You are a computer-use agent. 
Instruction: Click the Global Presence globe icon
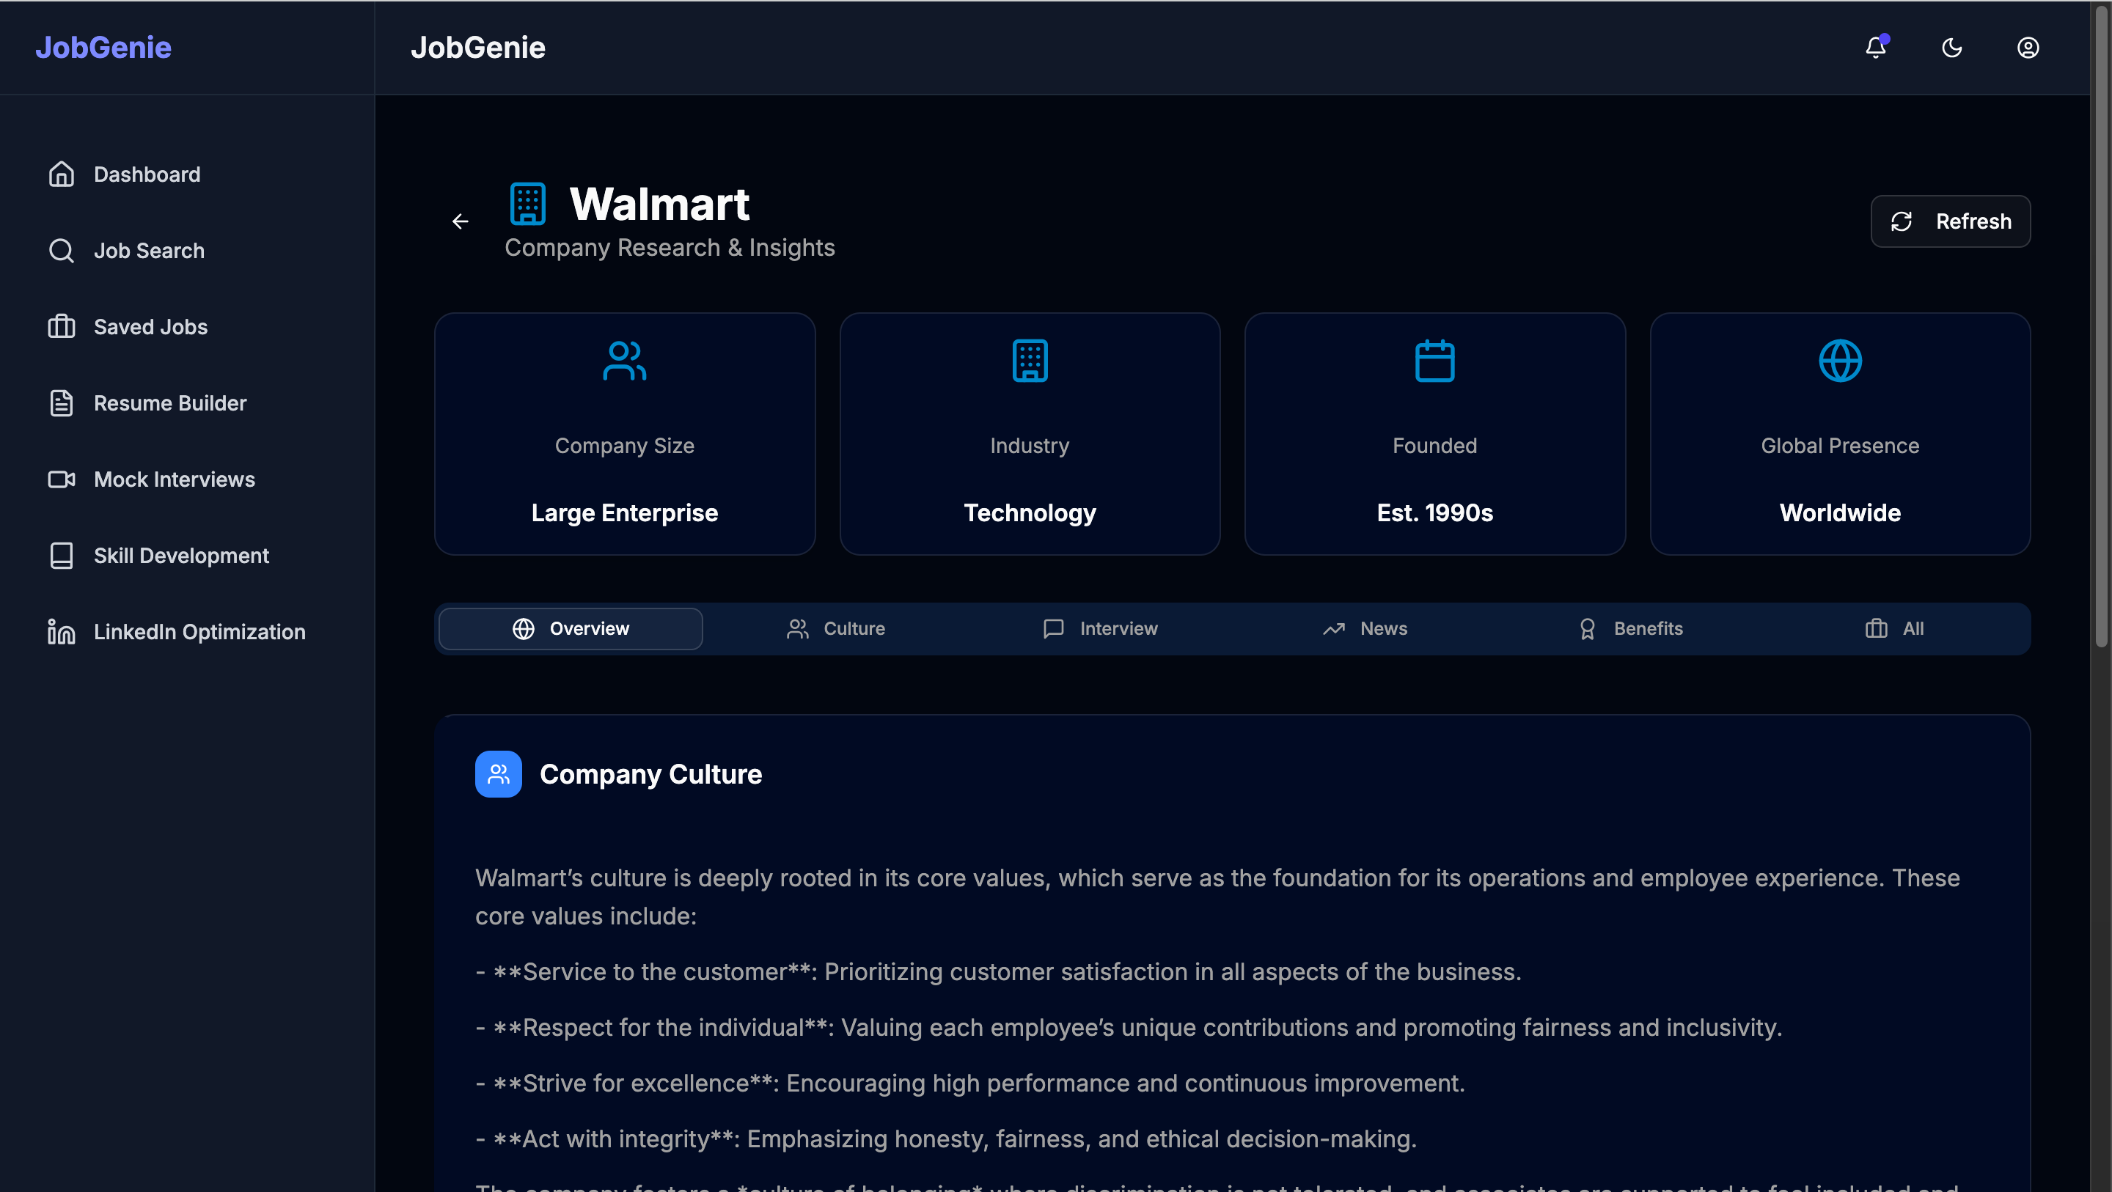pos(1840,361)
